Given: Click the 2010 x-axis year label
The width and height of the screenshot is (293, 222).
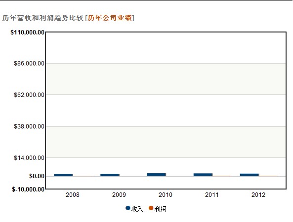Looking at the screenshot, I should (x=166, y=195).
